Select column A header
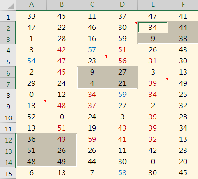This screenshot has height=179, width=198. click(31, 5)
